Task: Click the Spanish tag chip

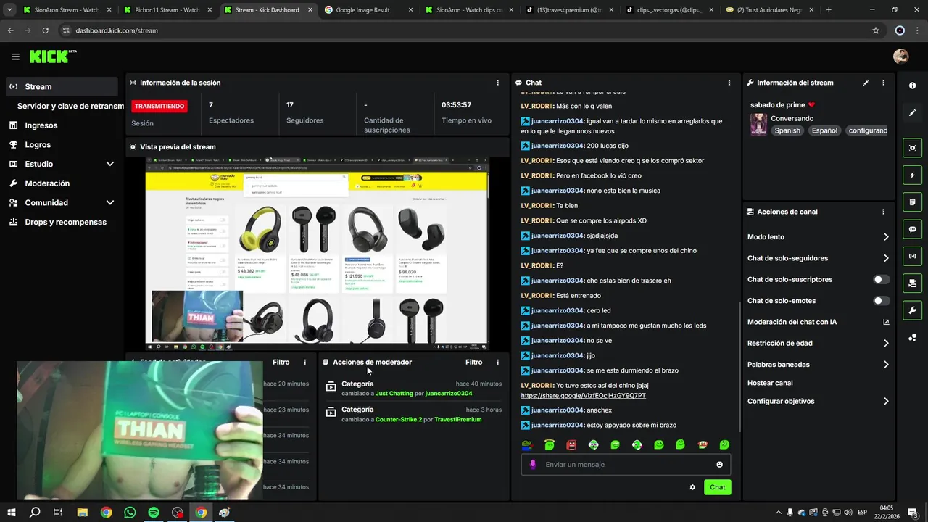Action: pos(787,130)
